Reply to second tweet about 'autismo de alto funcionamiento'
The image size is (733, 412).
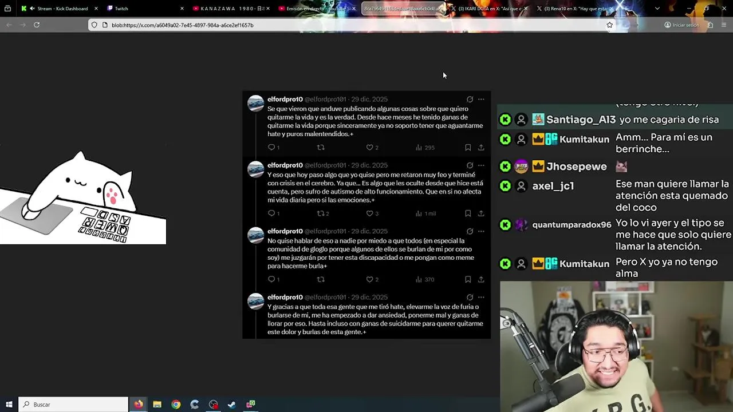coord(271,213)
